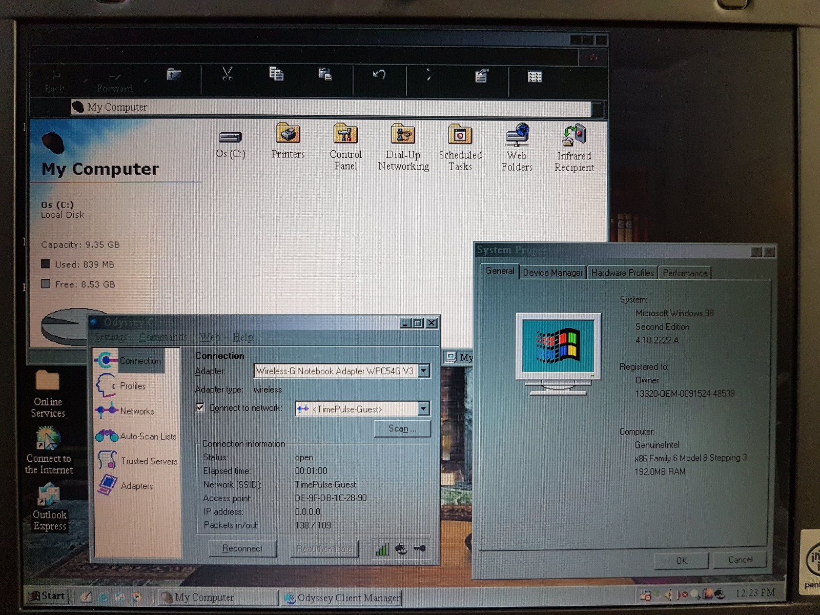Switch to Odyssey Client Manager taskbar button
This screenshot has width=820, height=615.
click(x=342, y=598)
